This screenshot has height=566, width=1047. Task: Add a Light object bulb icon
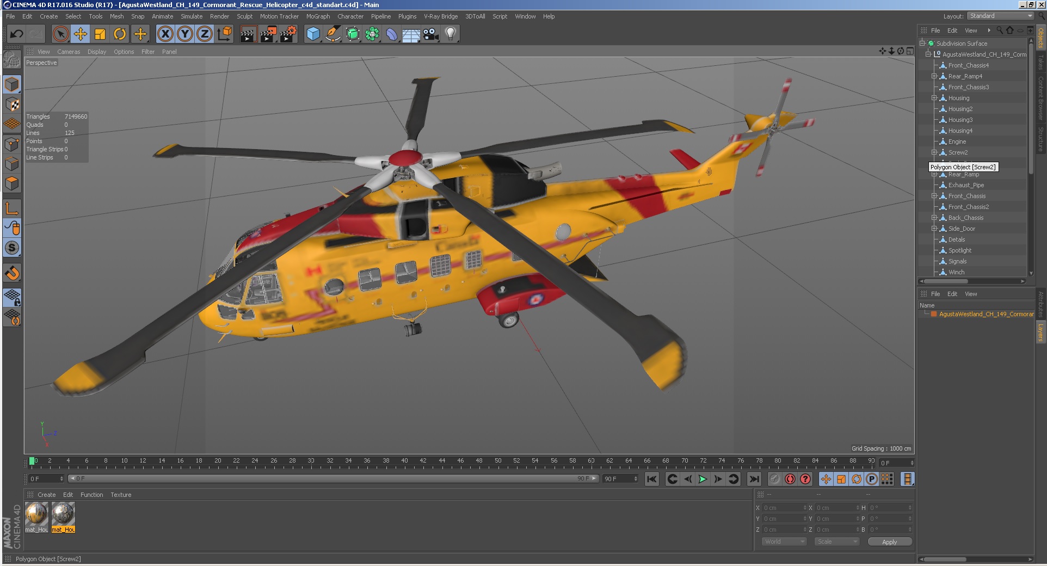pos(451,34)
